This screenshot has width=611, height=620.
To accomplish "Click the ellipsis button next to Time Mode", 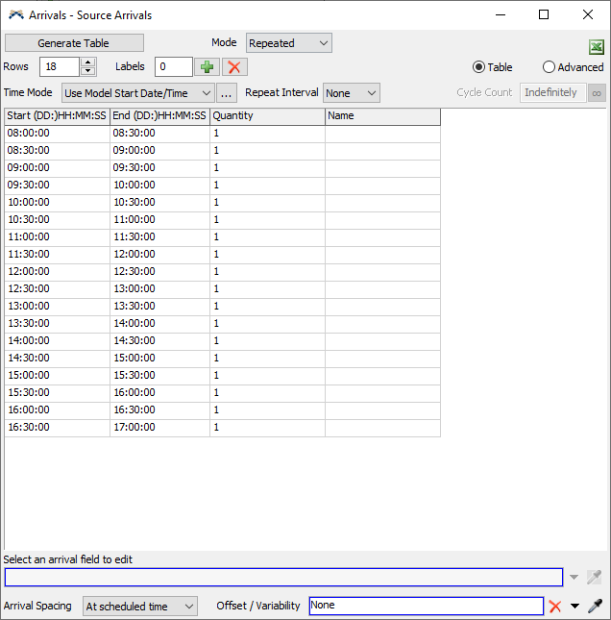I will 227,93.
